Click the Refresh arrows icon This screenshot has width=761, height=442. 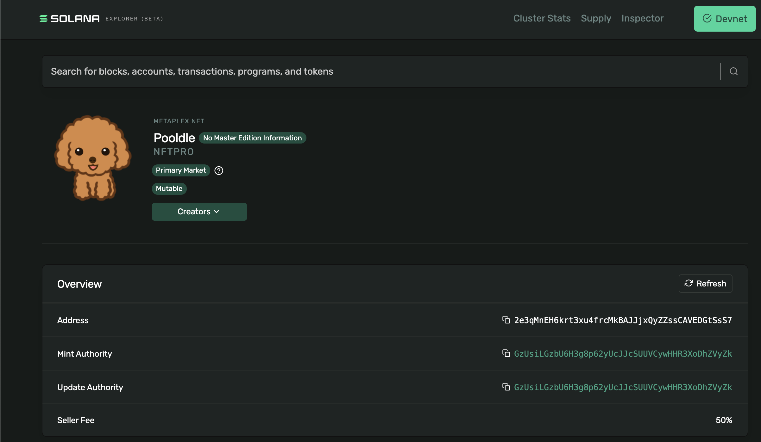[689, 284]
